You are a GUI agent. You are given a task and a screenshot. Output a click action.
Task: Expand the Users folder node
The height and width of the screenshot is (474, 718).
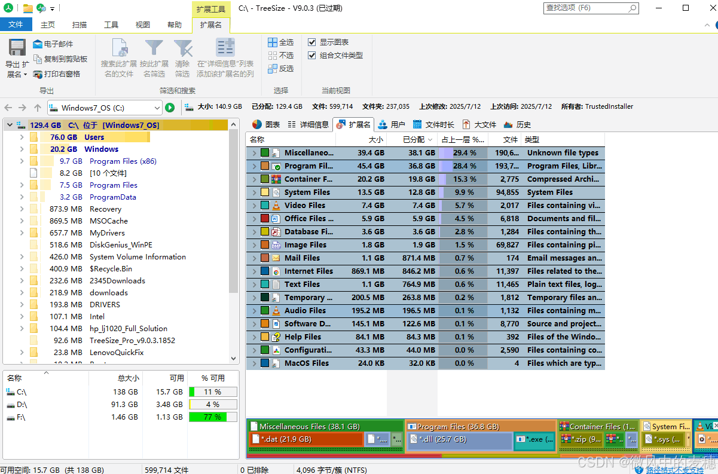pyautogui.click(x=22, y=137)
